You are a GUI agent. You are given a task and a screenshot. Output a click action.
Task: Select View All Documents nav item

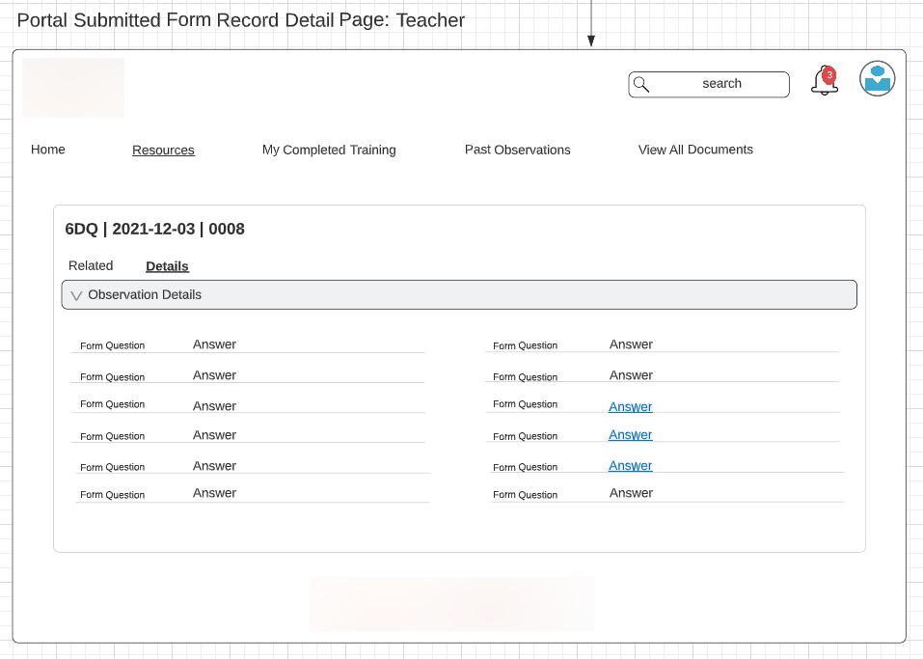(x=695, y=150)
